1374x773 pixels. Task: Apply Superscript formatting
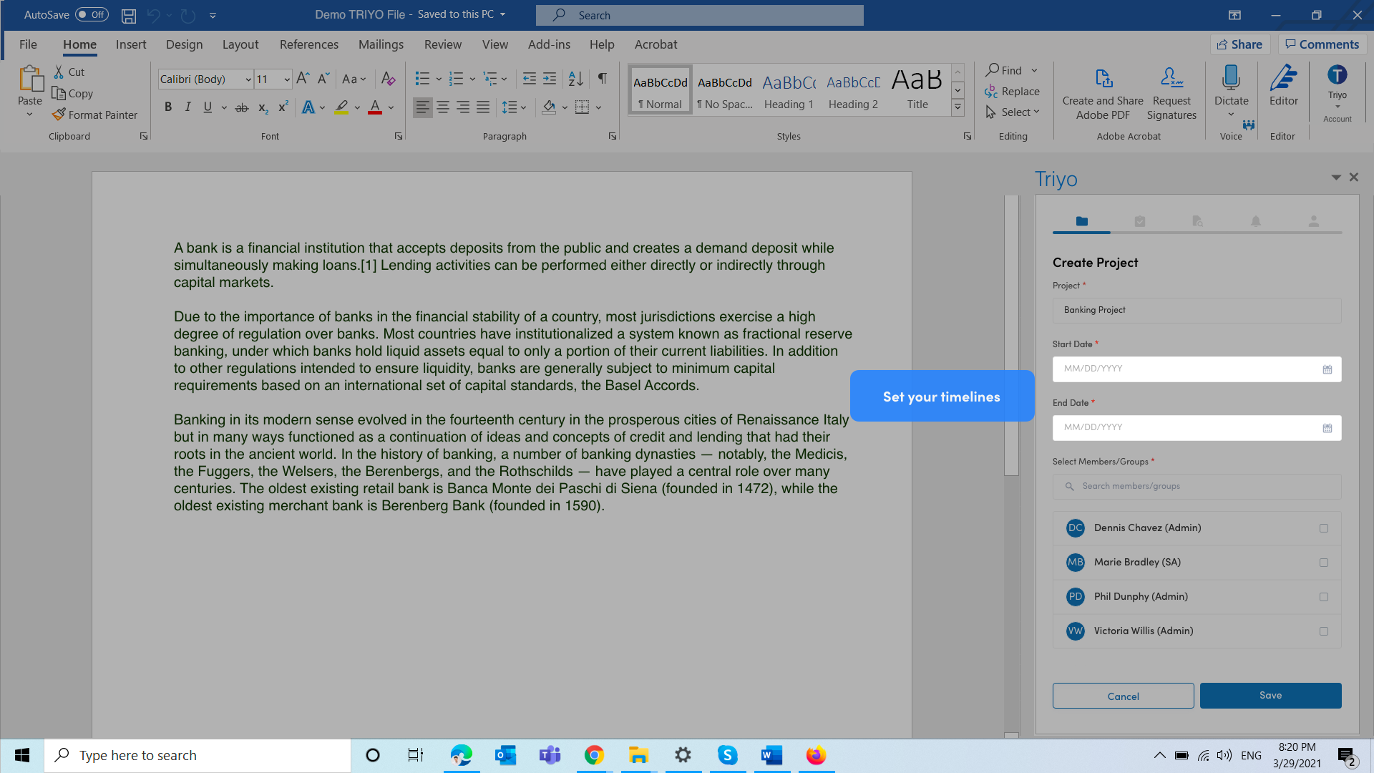click(x=283, y=107)
